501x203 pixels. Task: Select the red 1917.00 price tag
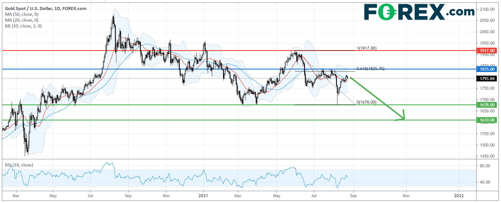click(x=487, y=51)
